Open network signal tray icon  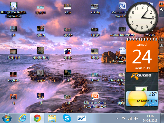point(130,118)
